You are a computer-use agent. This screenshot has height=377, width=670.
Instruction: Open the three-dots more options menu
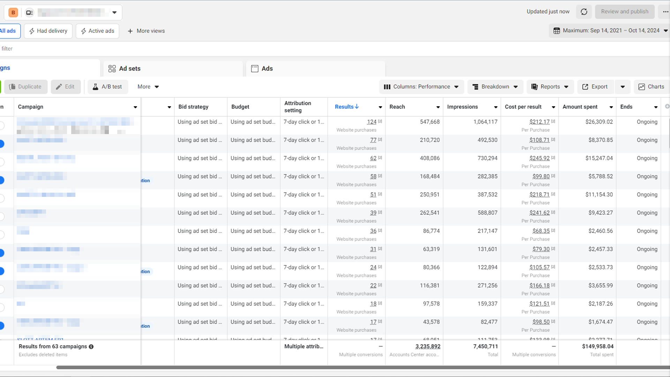(665, 12)
